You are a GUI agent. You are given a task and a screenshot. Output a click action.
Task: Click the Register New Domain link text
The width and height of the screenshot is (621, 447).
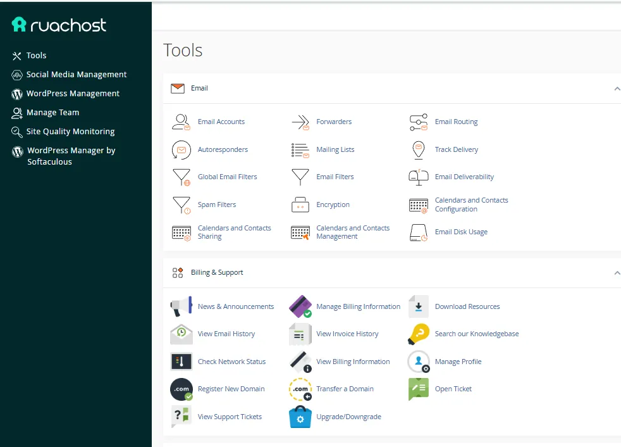(x=231, y=389)
